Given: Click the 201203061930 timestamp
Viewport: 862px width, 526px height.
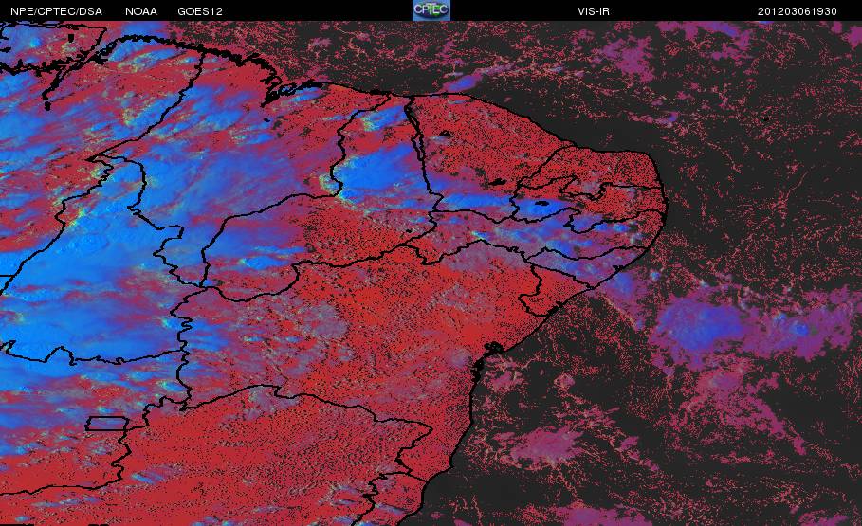Looking at the screenshot, I should coord(798,11).
